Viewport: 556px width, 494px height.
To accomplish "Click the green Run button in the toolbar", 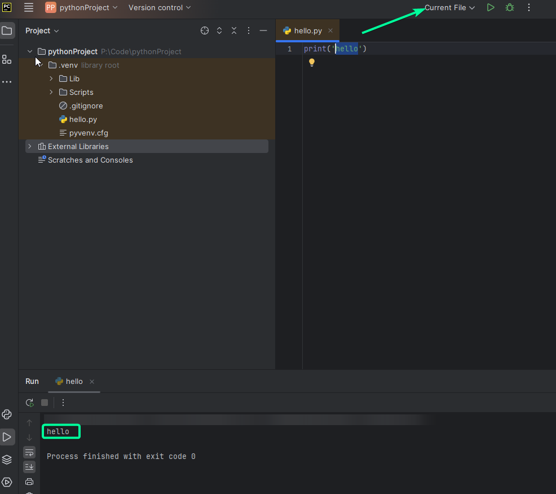I will pos(490,7).
